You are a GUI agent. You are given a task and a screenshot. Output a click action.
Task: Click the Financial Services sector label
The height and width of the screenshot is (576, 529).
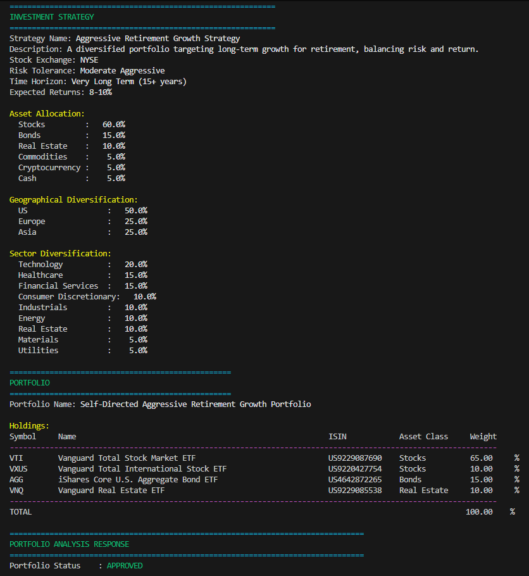point(58,286)
